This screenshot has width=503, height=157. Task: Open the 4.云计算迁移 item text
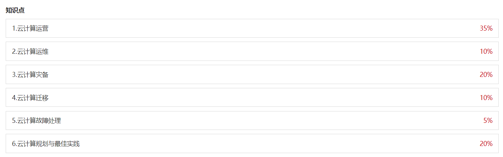point(30,98)
